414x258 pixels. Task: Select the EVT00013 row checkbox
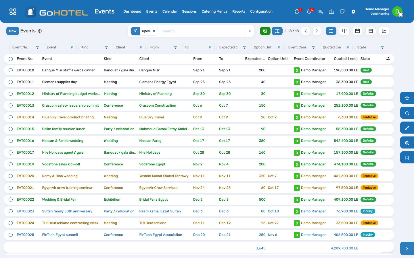click(11, 105)
